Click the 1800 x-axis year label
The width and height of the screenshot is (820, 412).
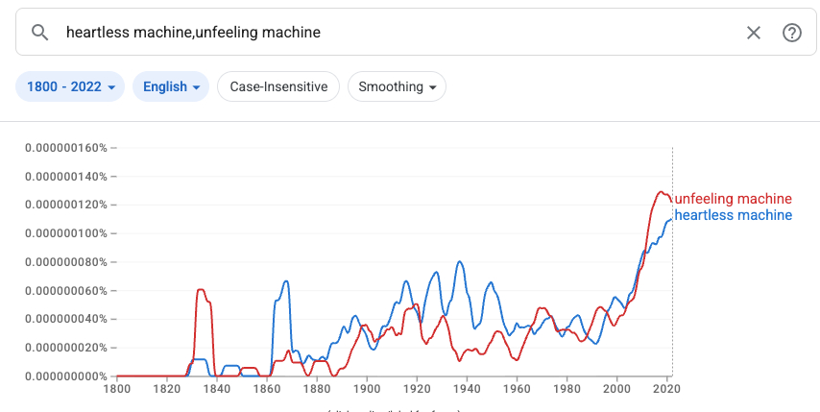[x=116, y=388]
